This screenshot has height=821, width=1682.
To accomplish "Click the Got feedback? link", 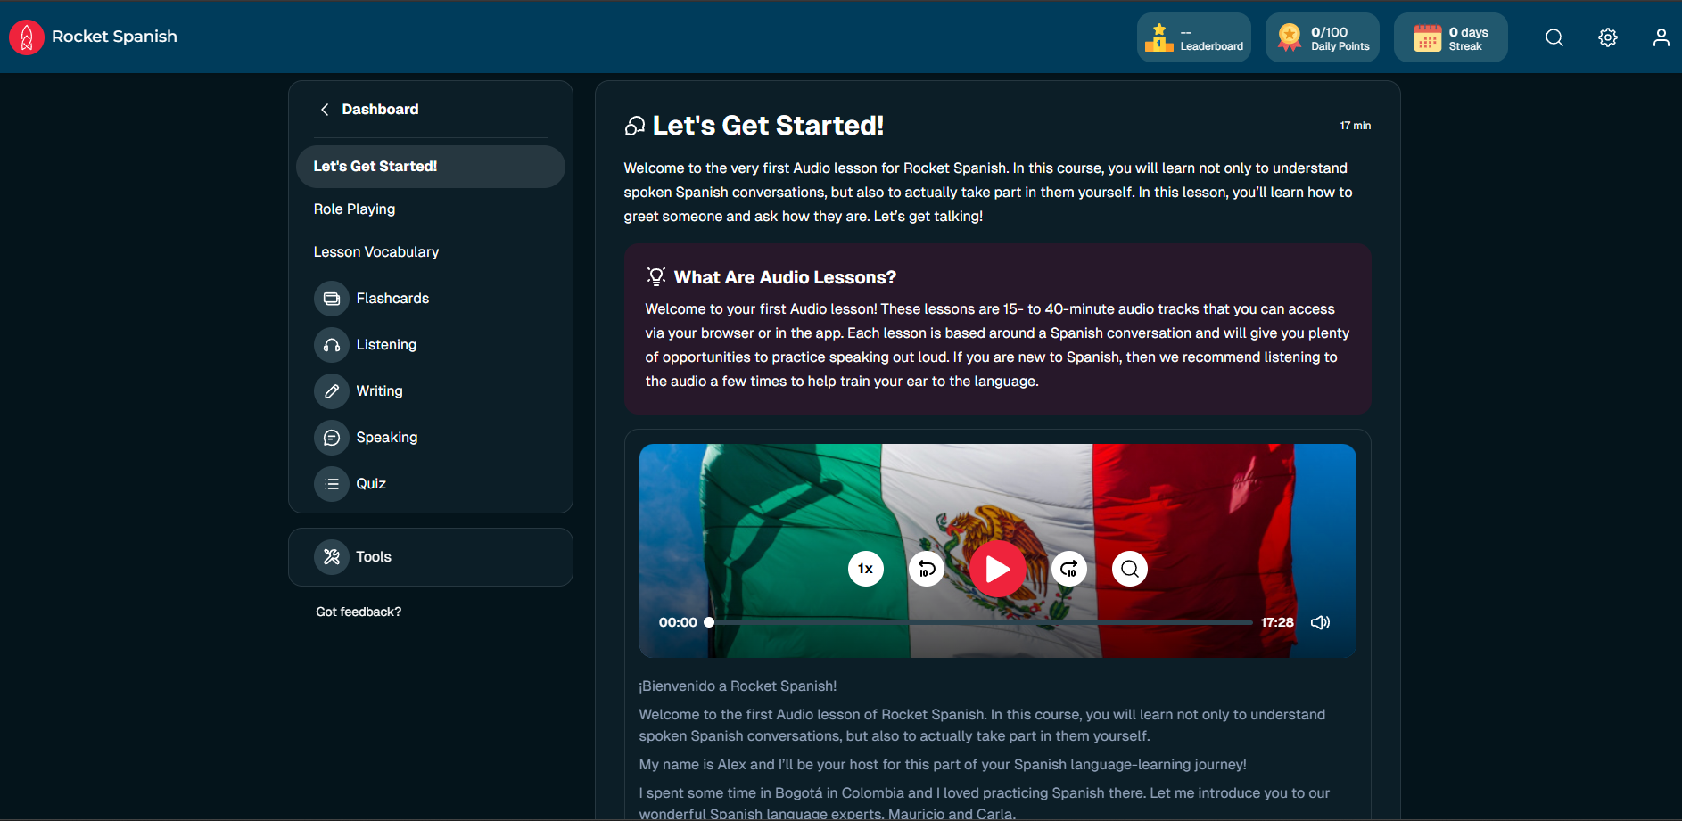I will point(359,612).
